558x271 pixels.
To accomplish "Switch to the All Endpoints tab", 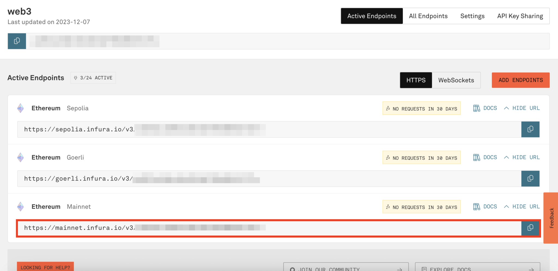I will [x=428, y=16].
